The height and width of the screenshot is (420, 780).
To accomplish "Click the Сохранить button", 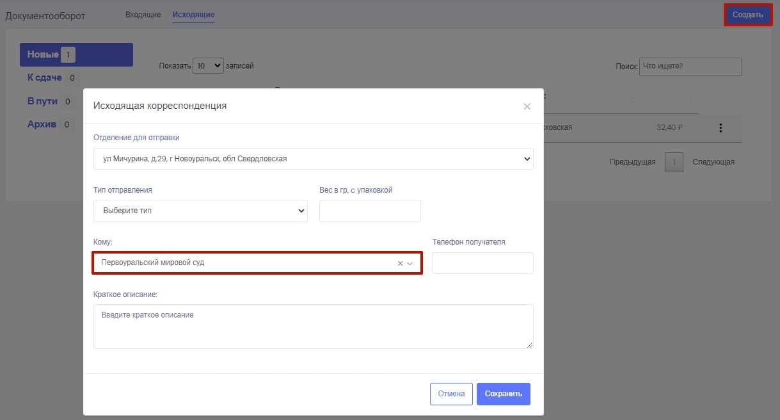I will tap(503, 394).
